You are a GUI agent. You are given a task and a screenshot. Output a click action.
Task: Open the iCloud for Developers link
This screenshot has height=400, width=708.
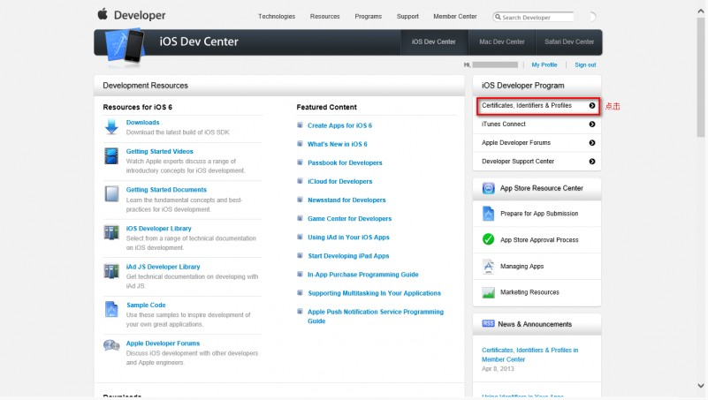(x=340, y=181)
